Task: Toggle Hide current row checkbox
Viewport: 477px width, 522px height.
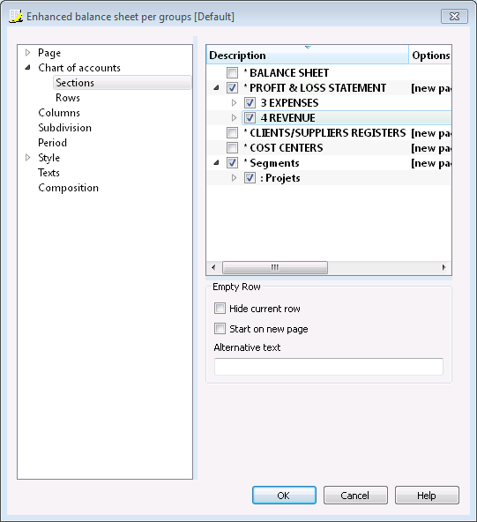Action: tap(220, 309)
